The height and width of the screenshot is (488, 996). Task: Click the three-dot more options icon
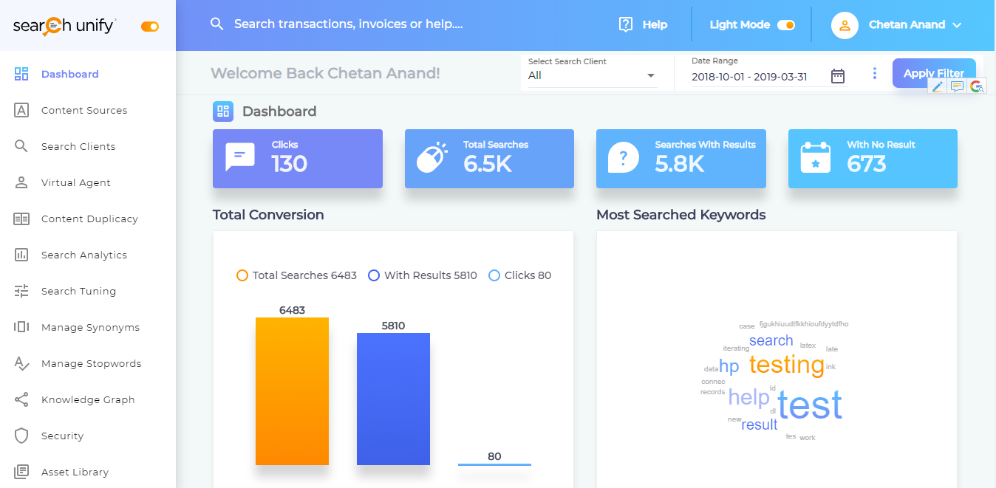(x=875, y=73)
